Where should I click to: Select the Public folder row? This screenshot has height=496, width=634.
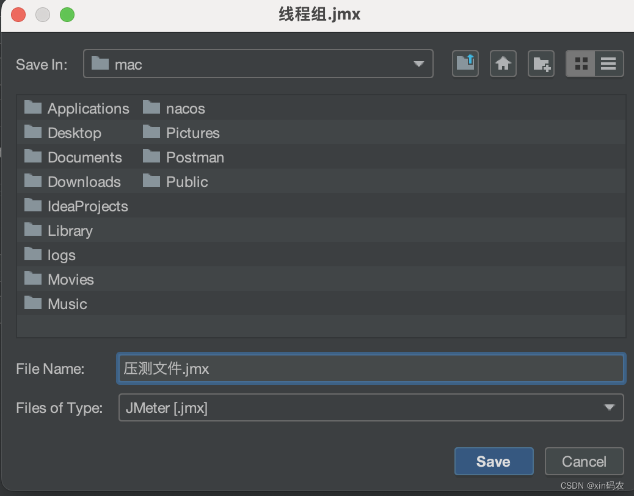pos(186,181)
